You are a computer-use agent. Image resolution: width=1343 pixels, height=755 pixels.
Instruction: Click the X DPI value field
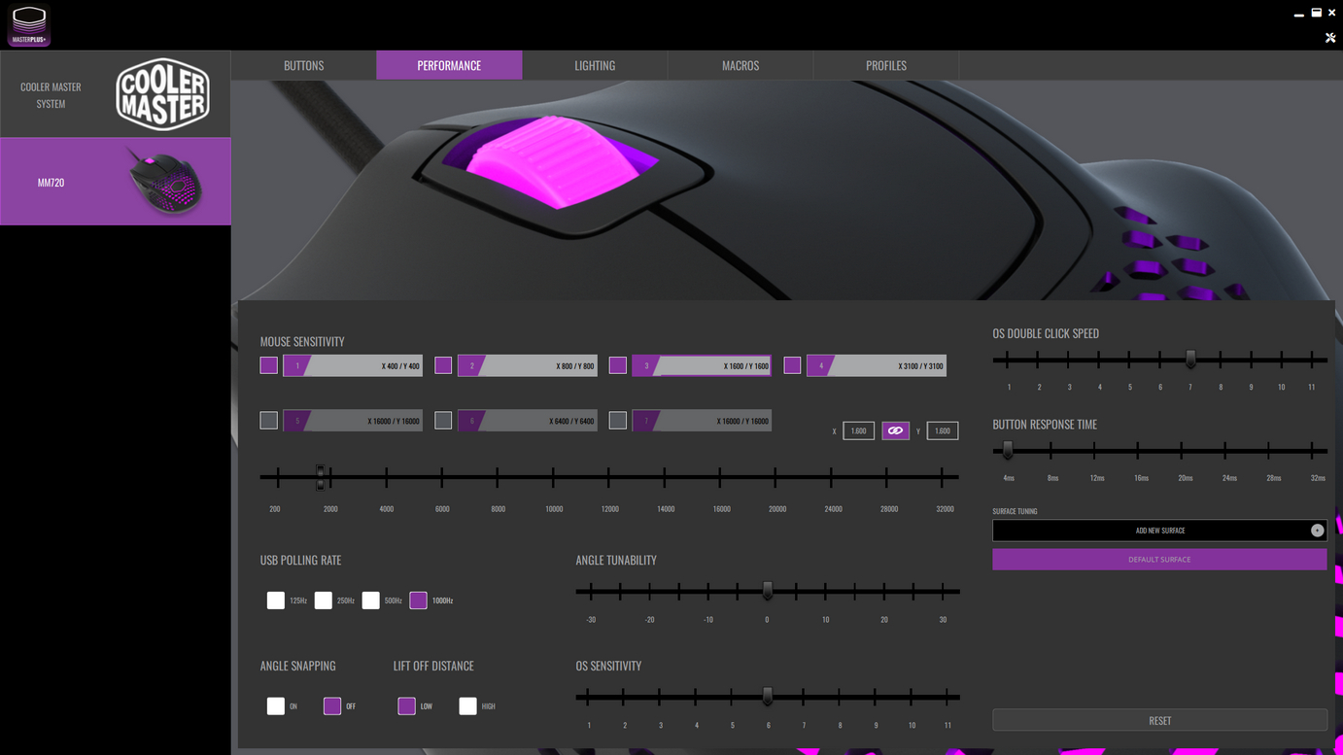click(858, 430)
